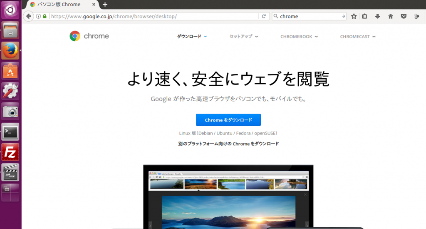Image resolution: width=426 pixels, height=229 pixels.
Task: Click the green secure connection padlock
Action: click(45, 16)
